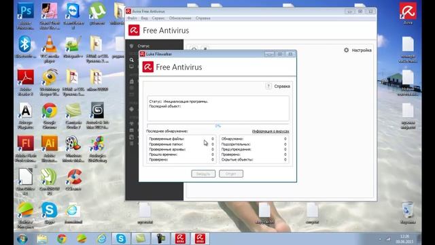Click the Закрыть button in scan dialog
The width and height of the screenshot is (435, 245).
(203, 174)
